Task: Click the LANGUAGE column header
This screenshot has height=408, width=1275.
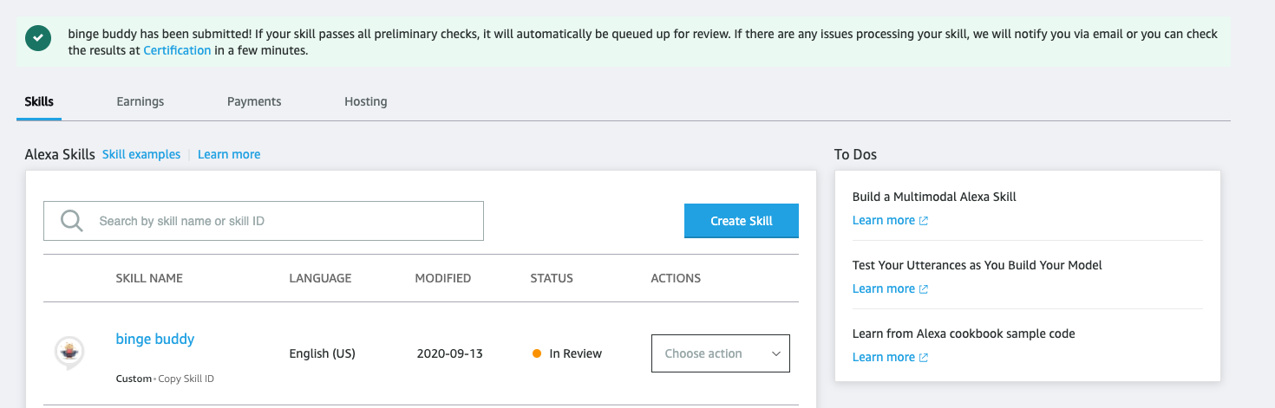Action: tap(320, 278)
